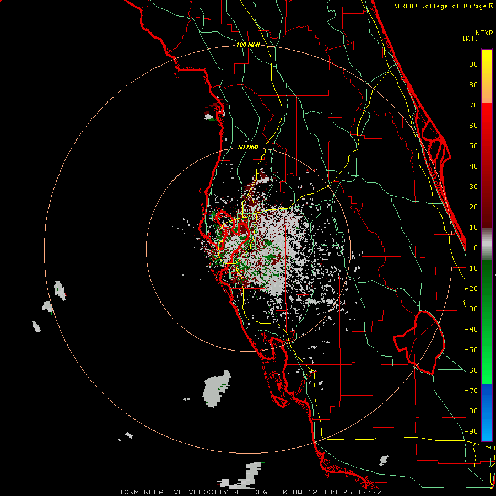This screenshot has width=496, height=496.
Task: Click the -90 knot scale label
Action: coord(471,432)
